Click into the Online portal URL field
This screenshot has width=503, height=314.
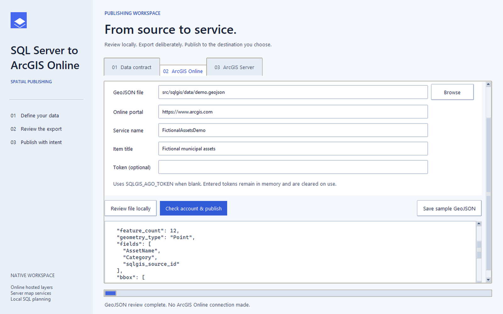coord(293,111)
